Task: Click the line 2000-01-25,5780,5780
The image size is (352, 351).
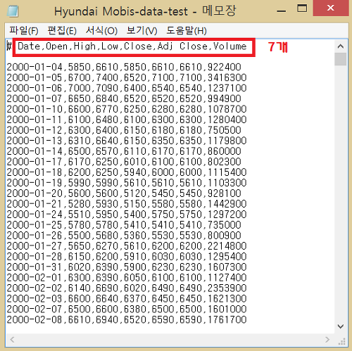Action: click(124, 225)
